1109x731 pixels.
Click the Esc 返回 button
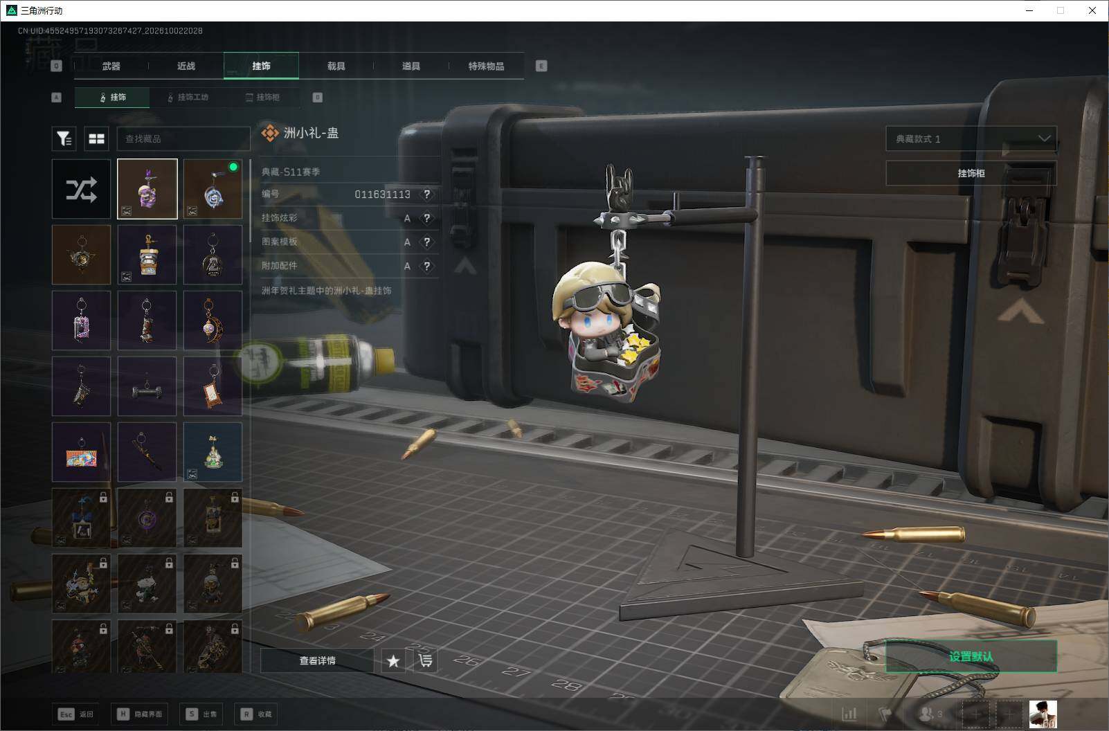(x=76, y=714)
